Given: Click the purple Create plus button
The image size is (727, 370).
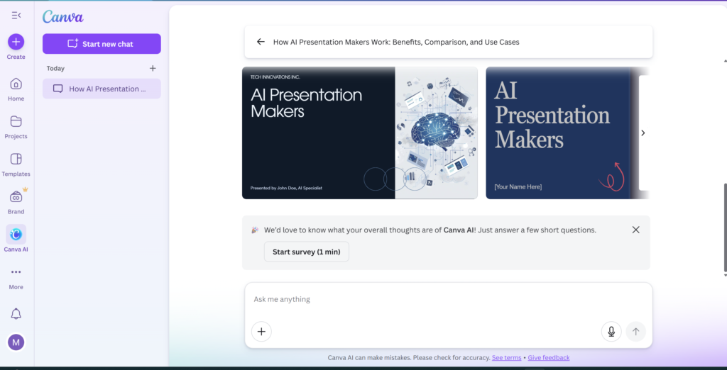Looking at the screenshot, I should coord(16,42).
